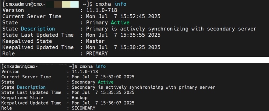Image resolution: width=269 pixels, height=111 pixels.
Task: Click the blue Description word in bottom terminal
Action: tap(31, 87)
